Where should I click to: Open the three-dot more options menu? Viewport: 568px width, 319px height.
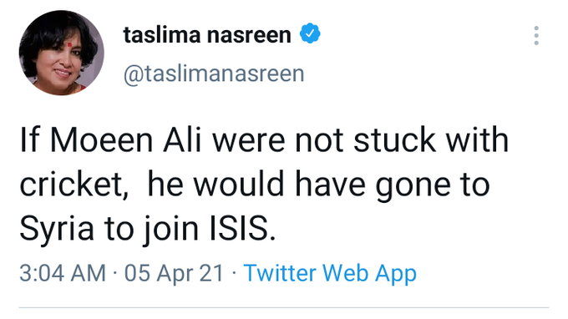click(536, 35)
